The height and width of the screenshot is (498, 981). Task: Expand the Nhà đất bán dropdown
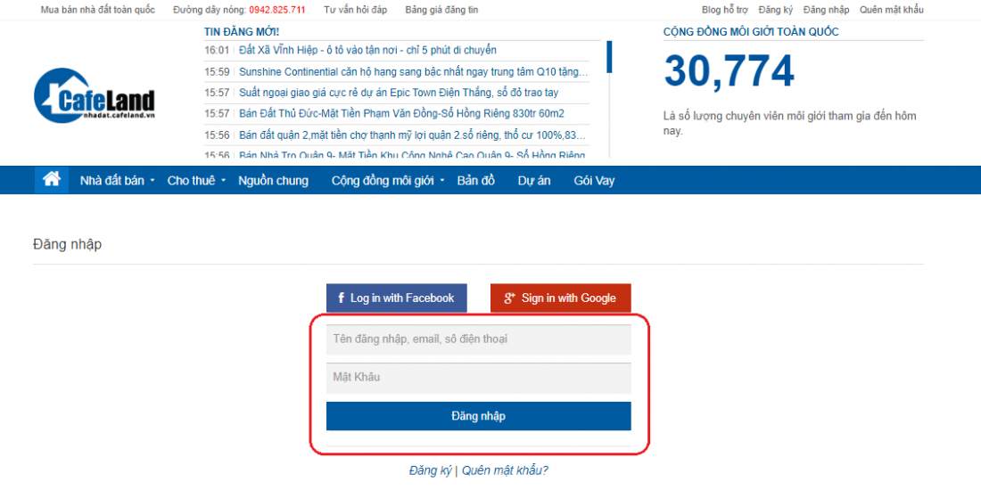pos(117,181)
